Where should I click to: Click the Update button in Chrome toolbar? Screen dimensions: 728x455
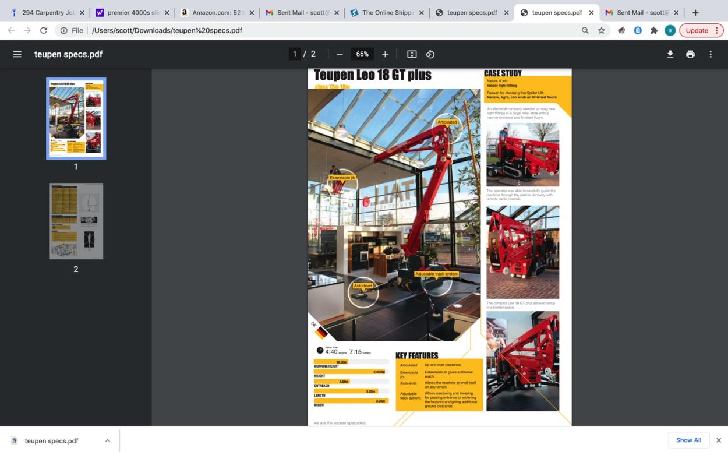(697, 30)
